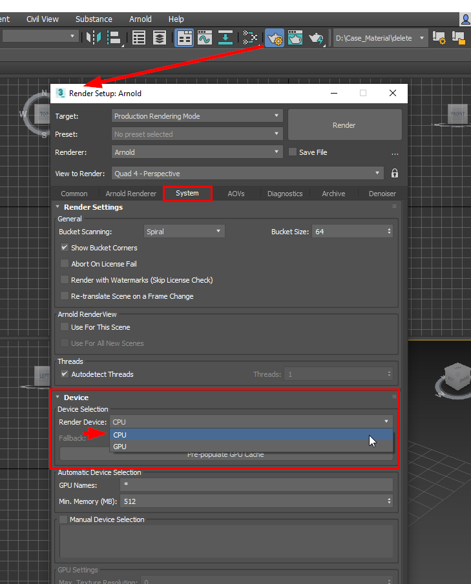
Task: Open the Target dropdown
Action: point(197,116)
